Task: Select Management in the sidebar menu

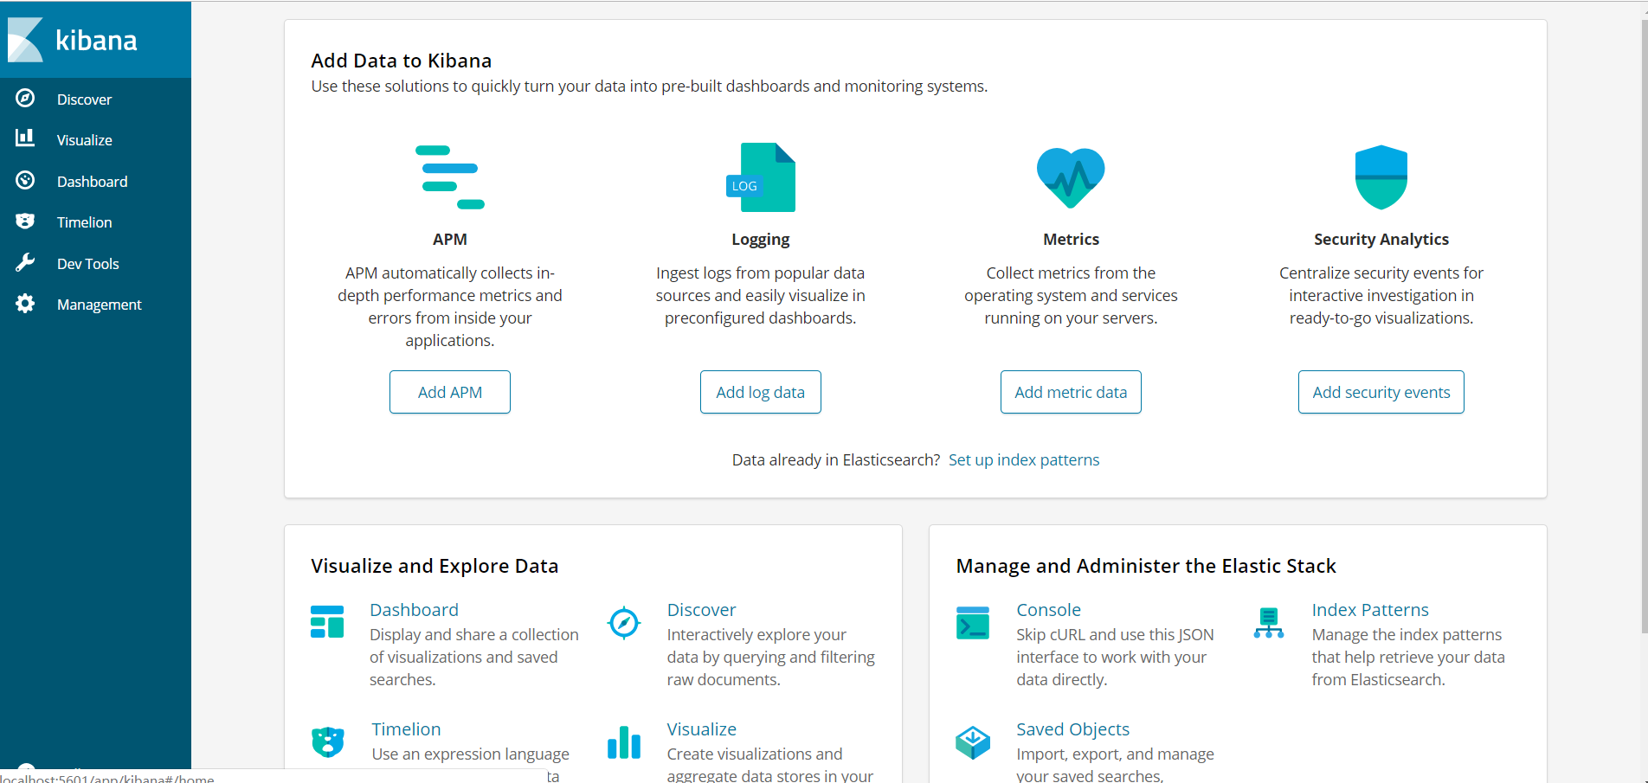Action: pyautogui.click(x=99, y=305)
